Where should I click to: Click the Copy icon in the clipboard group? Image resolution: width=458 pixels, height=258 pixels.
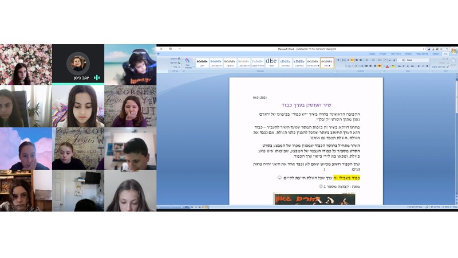coord(448,63)
